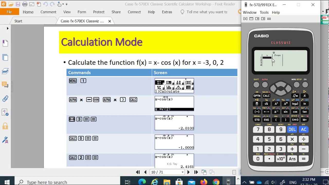Click the volume icon in system tray

click(274, 182)
